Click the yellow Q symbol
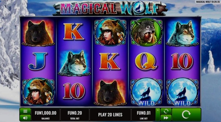 [146, 61]
